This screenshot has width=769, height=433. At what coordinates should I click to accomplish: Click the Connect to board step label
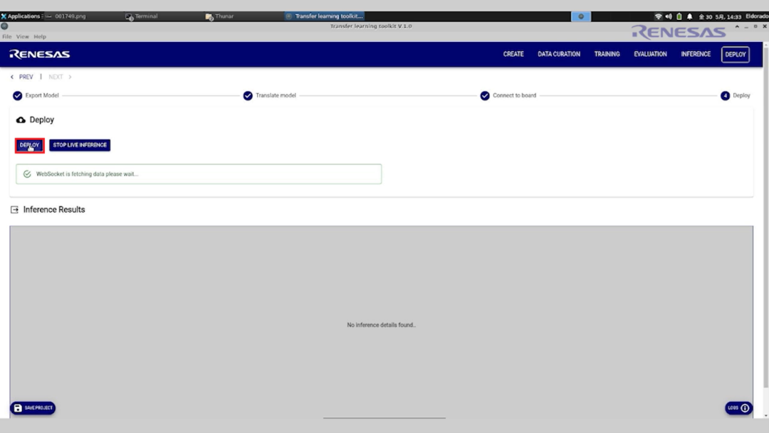coord(514,95)
